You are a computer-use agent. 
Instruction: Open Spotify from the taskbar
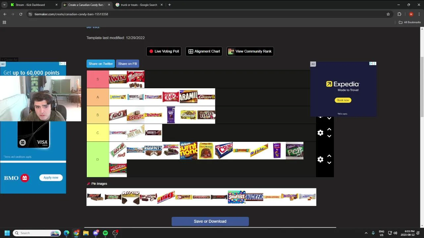tap(105, 233)
